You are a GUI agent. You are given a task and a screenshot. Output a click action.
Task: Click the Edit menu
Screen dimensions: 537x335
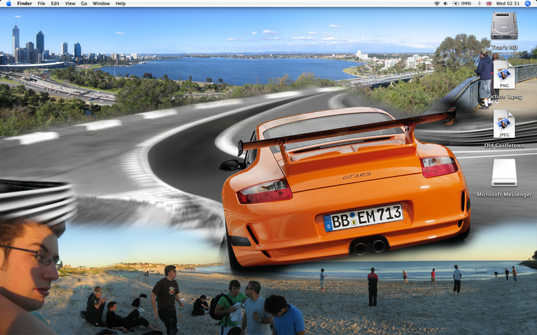tap(55, 3)
